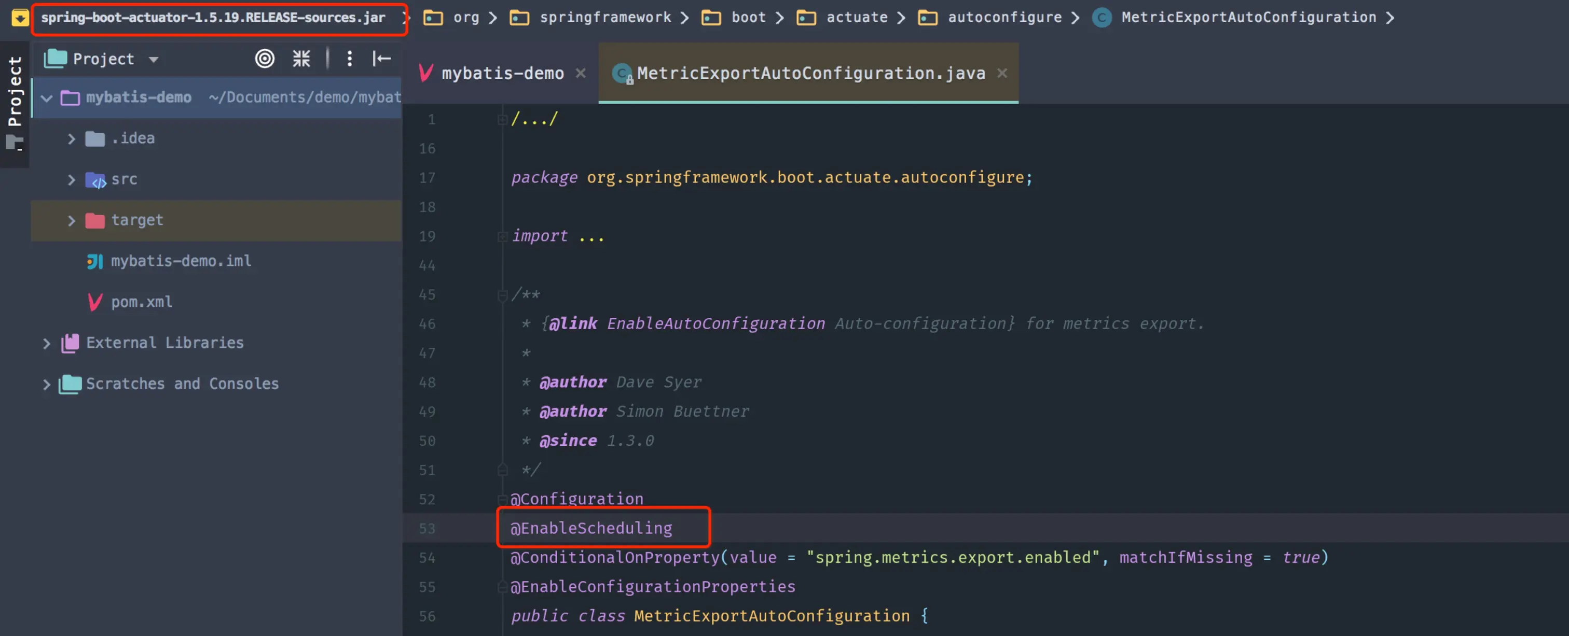This screenshot has height=636, width=1569.
Task: Toggle the vertical Project tool window stripe
Action: coord(15,104)
